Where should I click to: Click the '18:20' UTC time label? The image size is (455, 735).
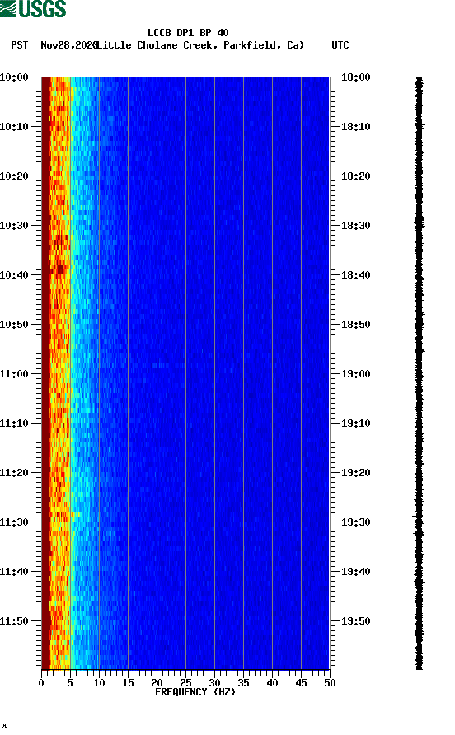(x=355, y=176)
